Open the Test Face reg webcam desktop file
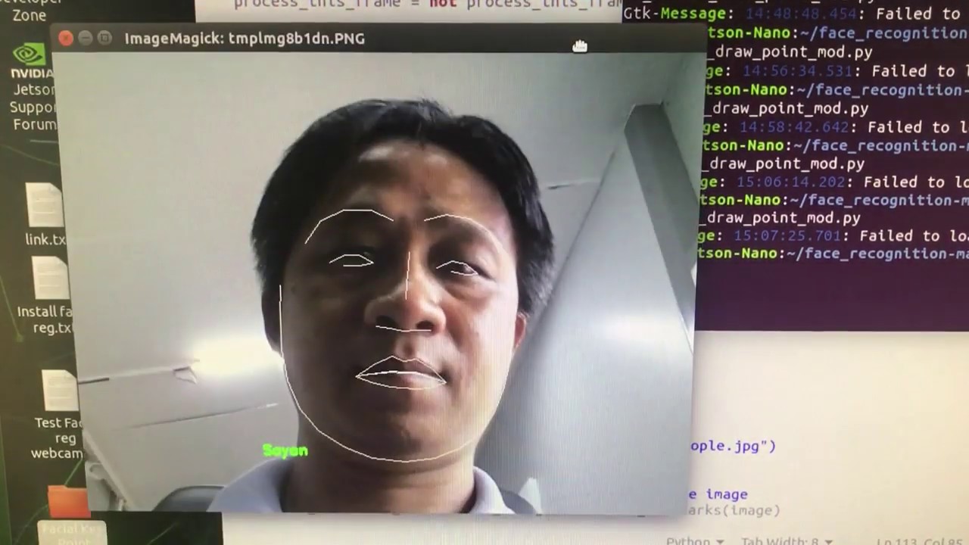Screen dimensions: 969x545 tap(57, 415)
